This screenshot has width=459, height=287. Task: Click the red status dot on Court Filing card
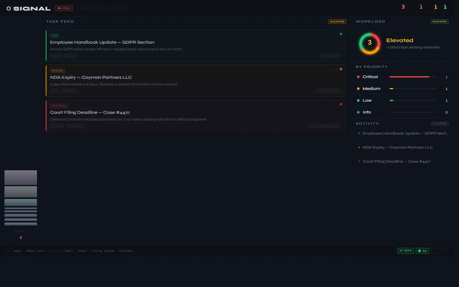tap(341, 104)
